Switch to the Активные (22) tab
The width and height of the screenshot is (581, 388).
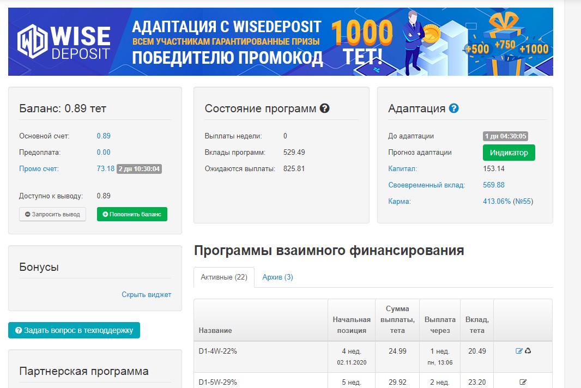[223, 277]
